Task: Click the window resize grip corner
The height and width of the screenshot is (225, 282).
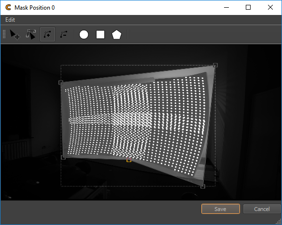Action: 279,222
